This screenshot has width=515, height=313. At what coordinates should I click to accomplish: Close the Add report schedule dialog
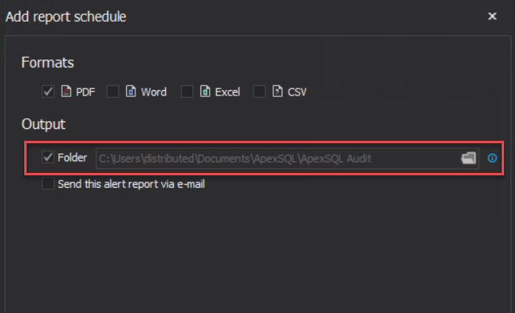coord(492,16)
